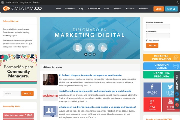The height and width of the screenshot is (120, 180).
Task: Open the Formación menu item
Action: [x=70, y=9]
